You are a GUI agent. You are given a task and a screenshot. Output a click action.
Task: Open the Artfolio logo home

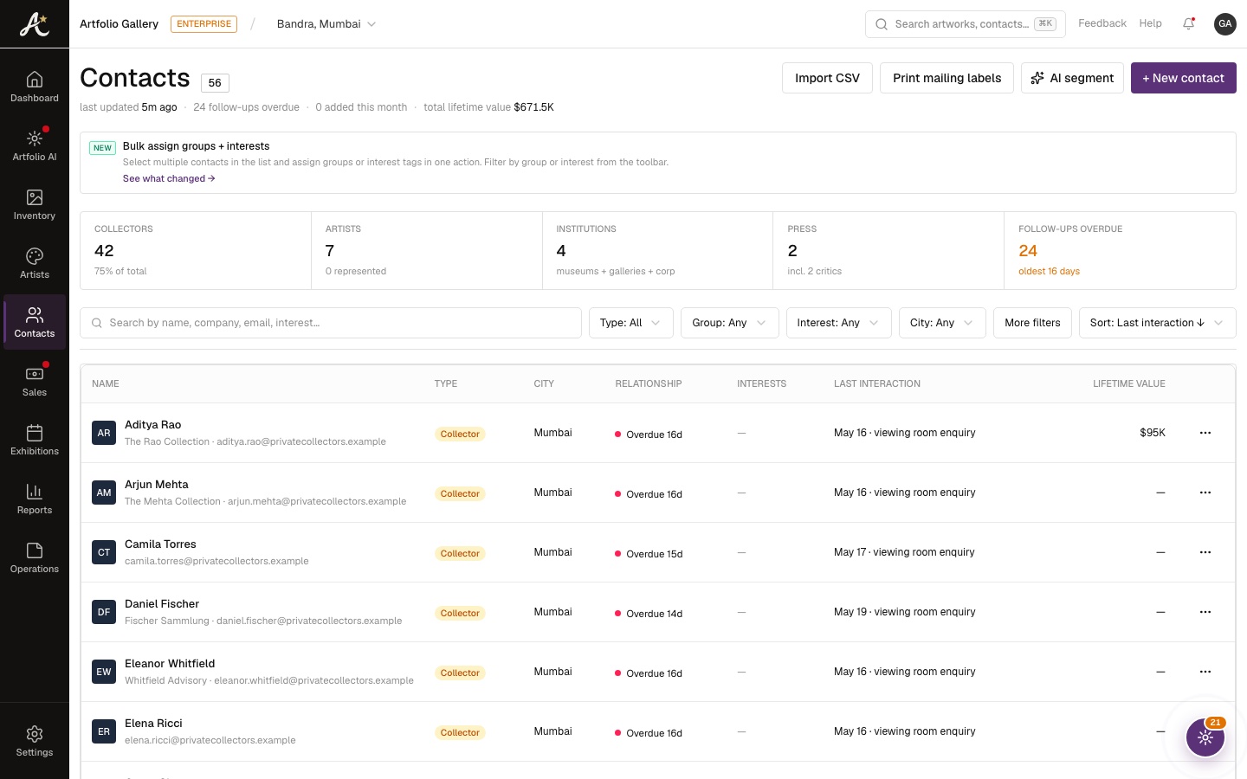(35, 24)
